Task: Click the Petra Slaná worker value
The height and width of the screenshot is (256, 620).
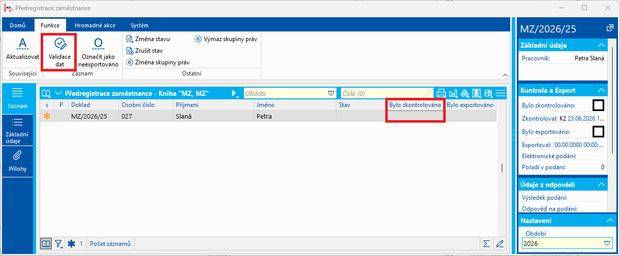Action: [590, 58]
